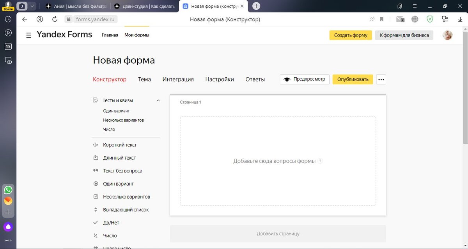Open the 'Настройки' tab
Image resolution: width=468 pixels, height=249 pixels.
[220, 79]
